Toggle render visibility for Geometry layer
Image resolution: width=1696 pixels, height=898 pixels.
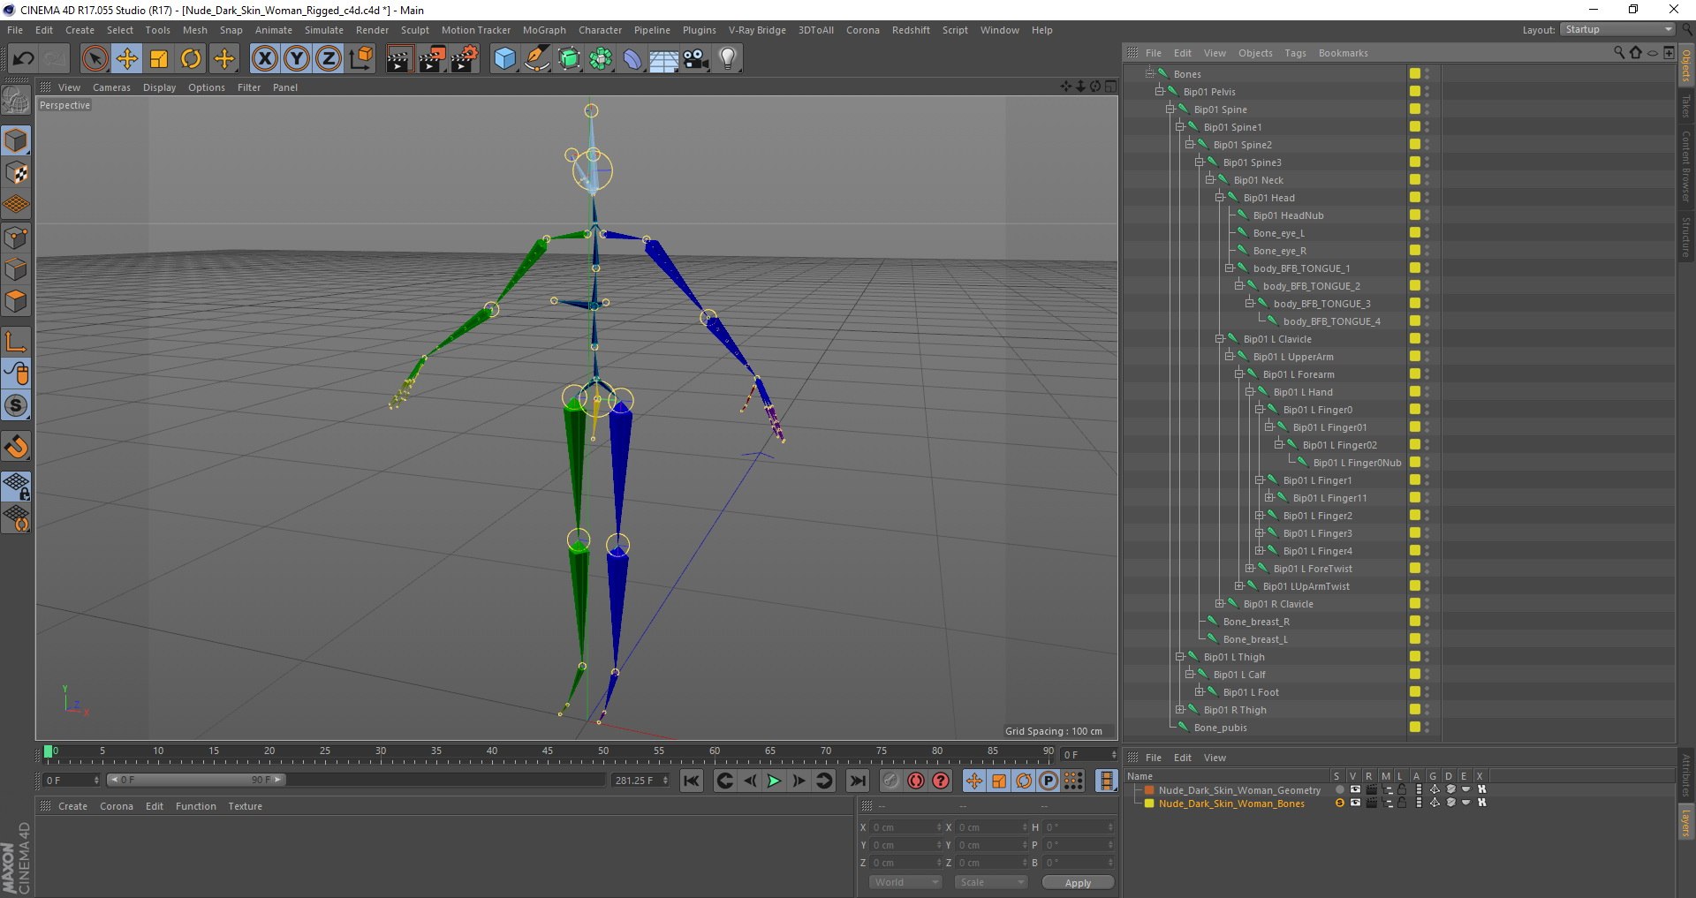coord(1371,790)
